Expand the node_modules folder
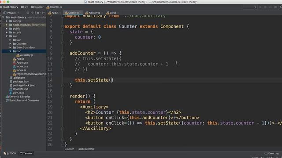This screenshot has height=158, width=282. [7, 25]
